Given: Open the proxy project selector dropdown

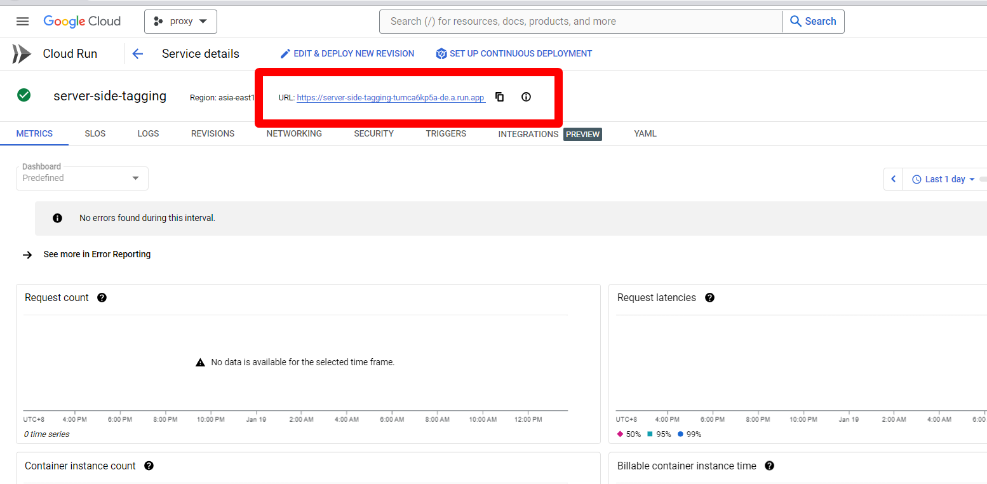Looking at the screenshot, I should [181, 21].
